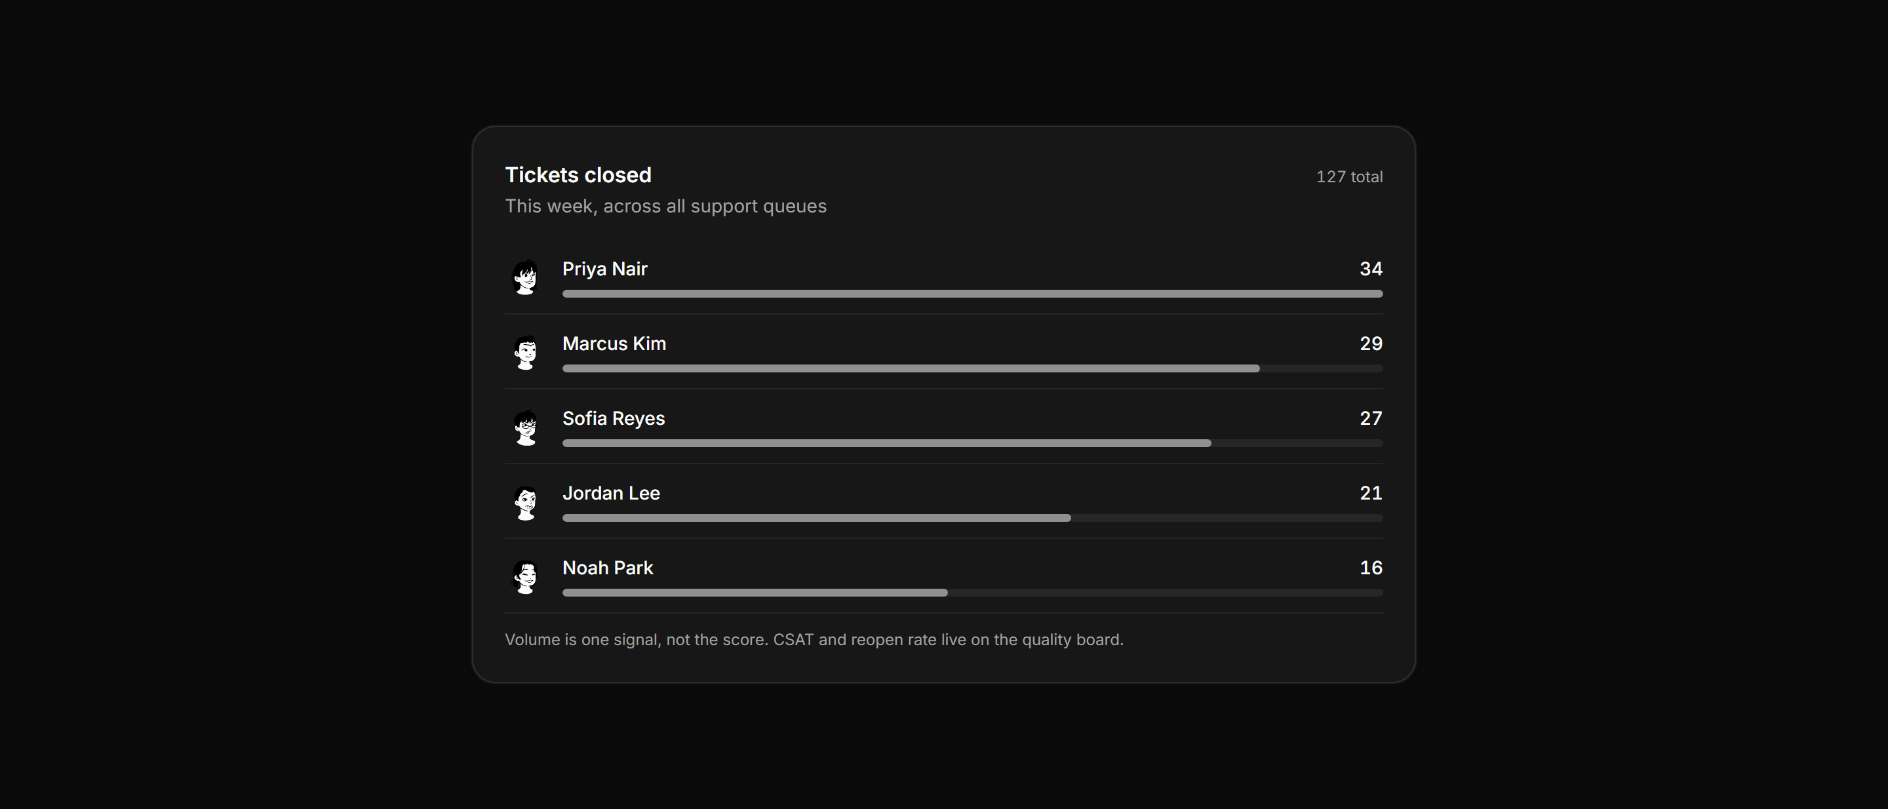Select the Noah Park name label
This screenshot has height=809, width=1888.
tap(608, 568)
